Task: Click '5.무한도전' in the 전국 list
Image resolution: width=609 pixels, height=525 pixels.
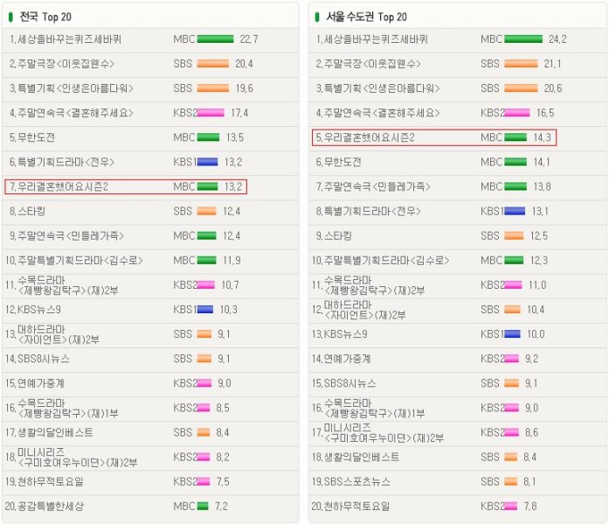Action: click(32, 137)
